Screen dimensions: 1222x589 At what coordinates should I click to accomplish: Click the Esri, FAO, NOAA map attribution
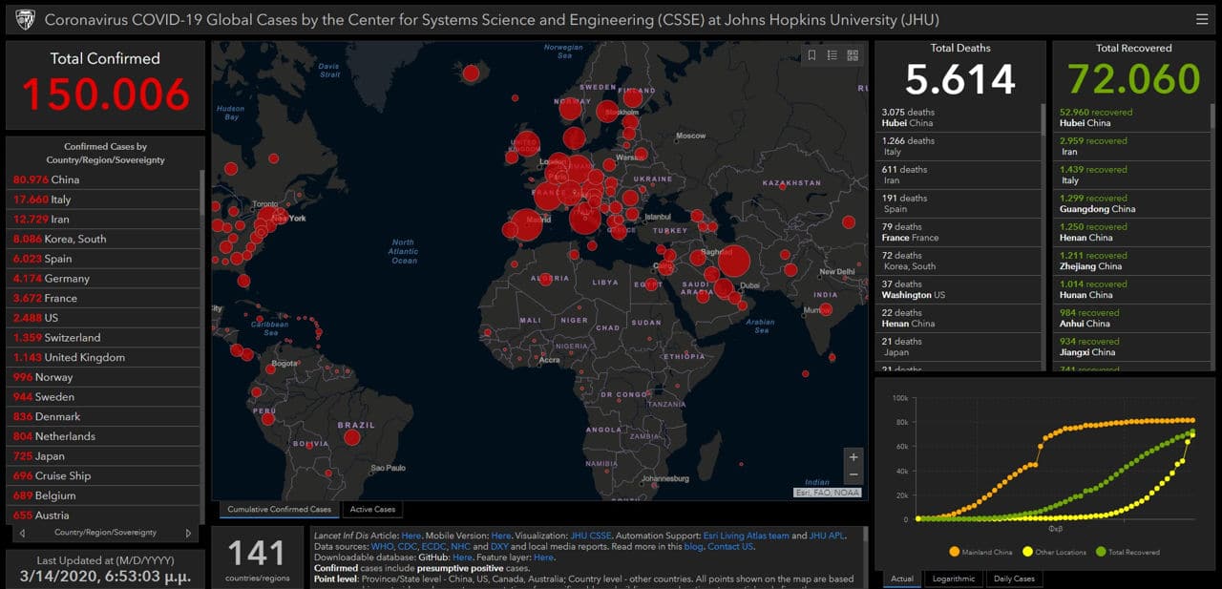(x=827, y=493)
